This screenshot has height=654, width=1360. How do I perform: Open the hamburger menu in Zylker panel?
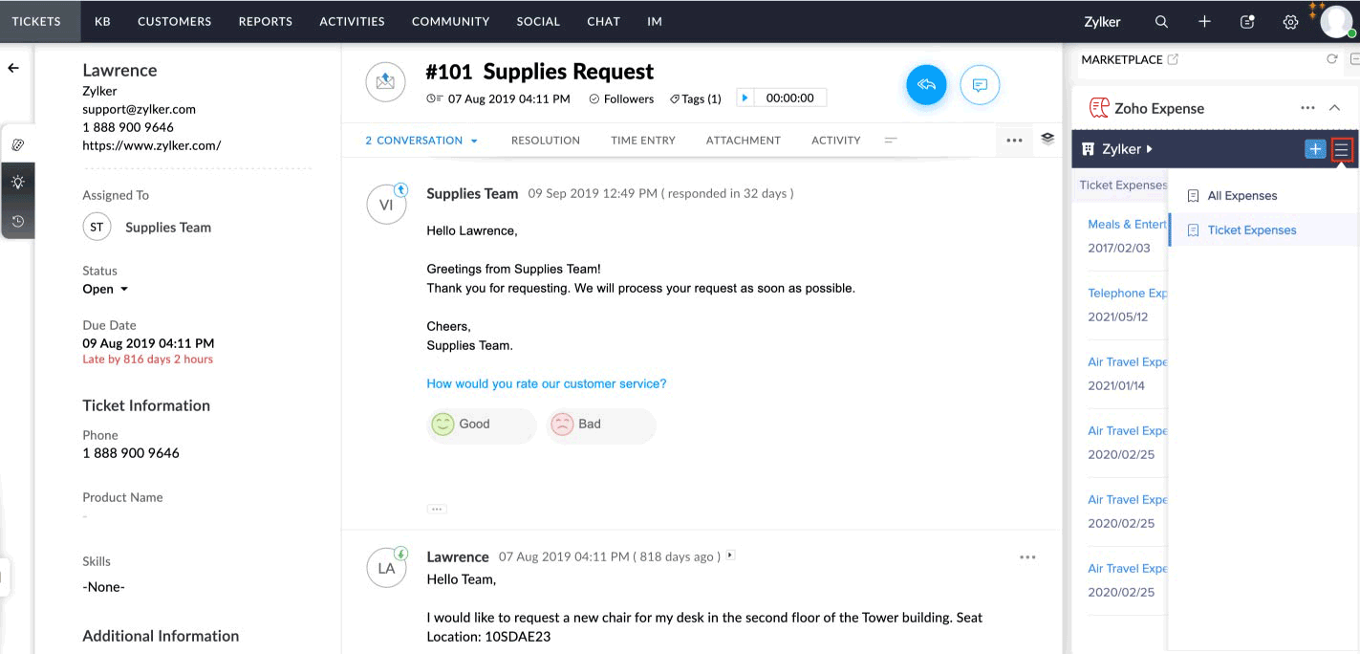[1342, 149]
